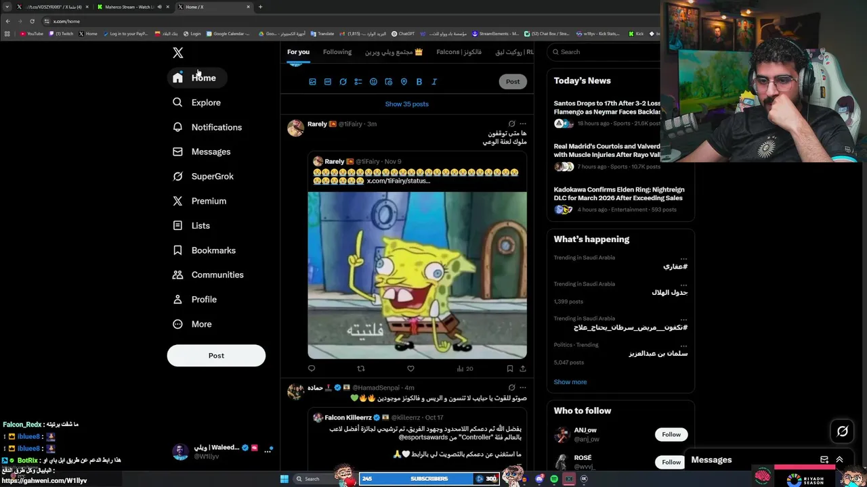The height and width of the screenshot is (487, 867).
Task: Schedule the post via calendar icon
Action: point(389,82)
